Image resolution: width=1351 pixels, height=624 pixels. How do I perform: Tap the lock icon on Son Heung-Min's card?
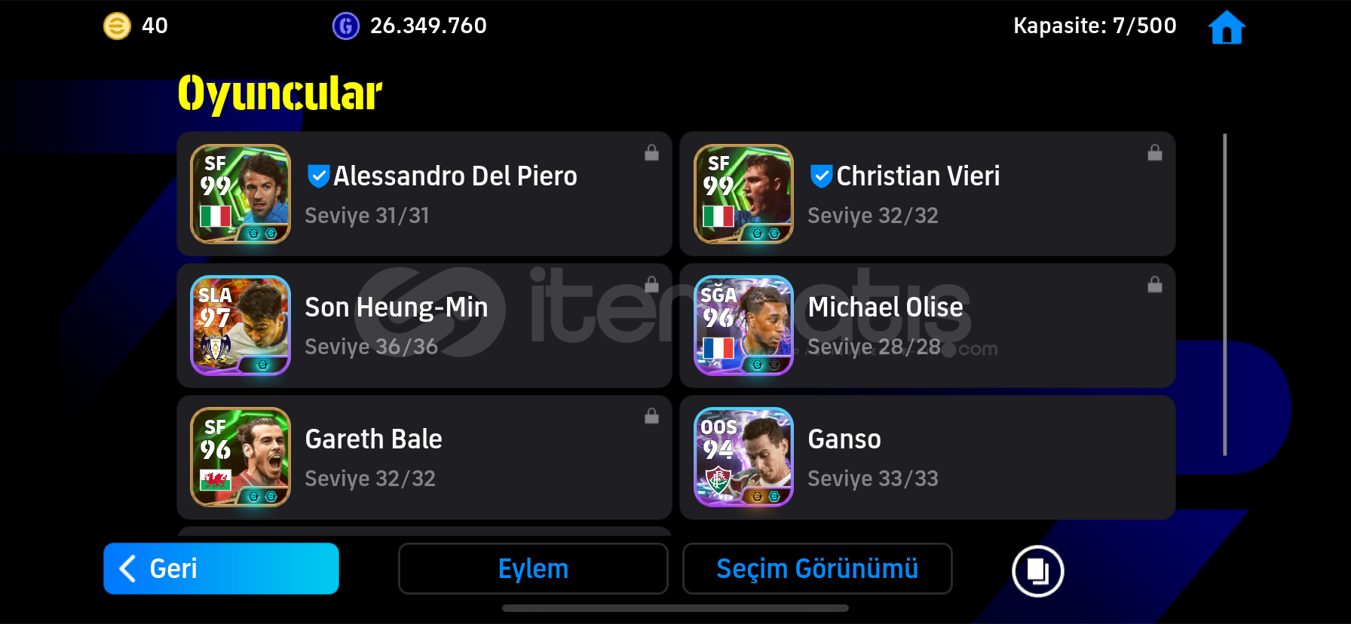(x=651, y=285)
